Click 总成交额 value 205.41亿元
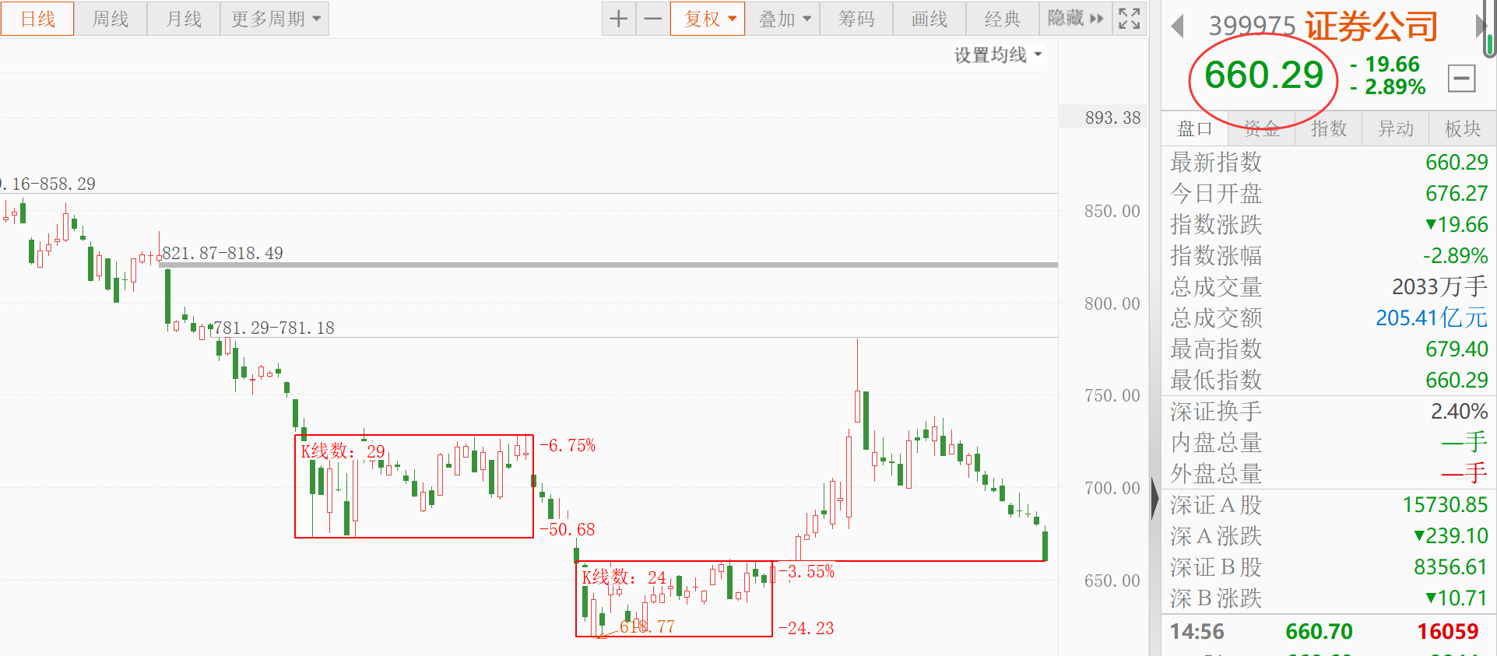The height and width of the screenshot is (656, 1497). point(1432,317)
